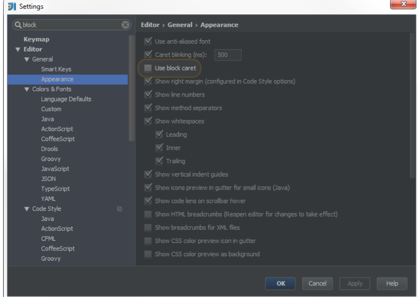This screenshot has height=297, width=418.
Task: Click the OK button
Action: [x=281, y=284]
